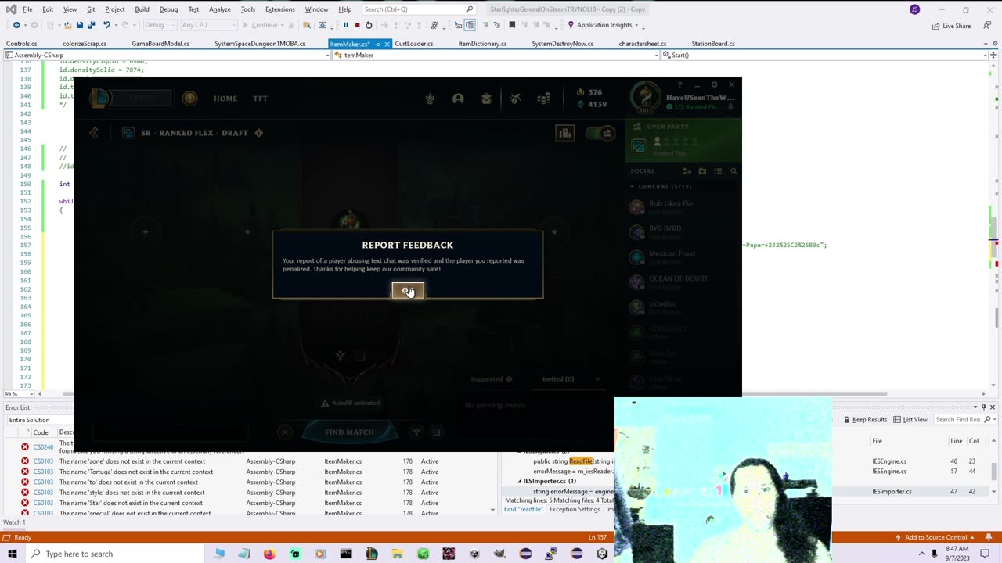Click the Save All toolbar icon

click(x=92, y=25)
